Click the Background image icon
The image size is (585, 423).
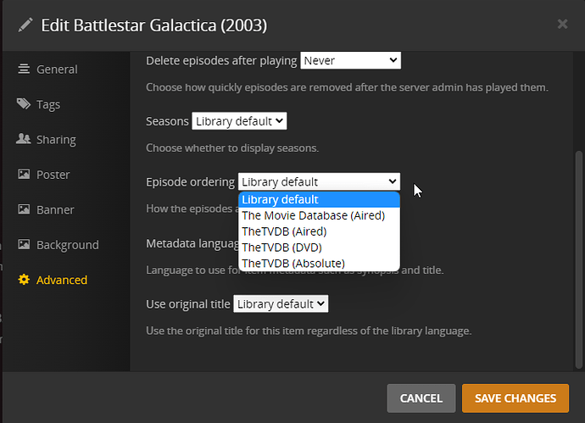24,244
